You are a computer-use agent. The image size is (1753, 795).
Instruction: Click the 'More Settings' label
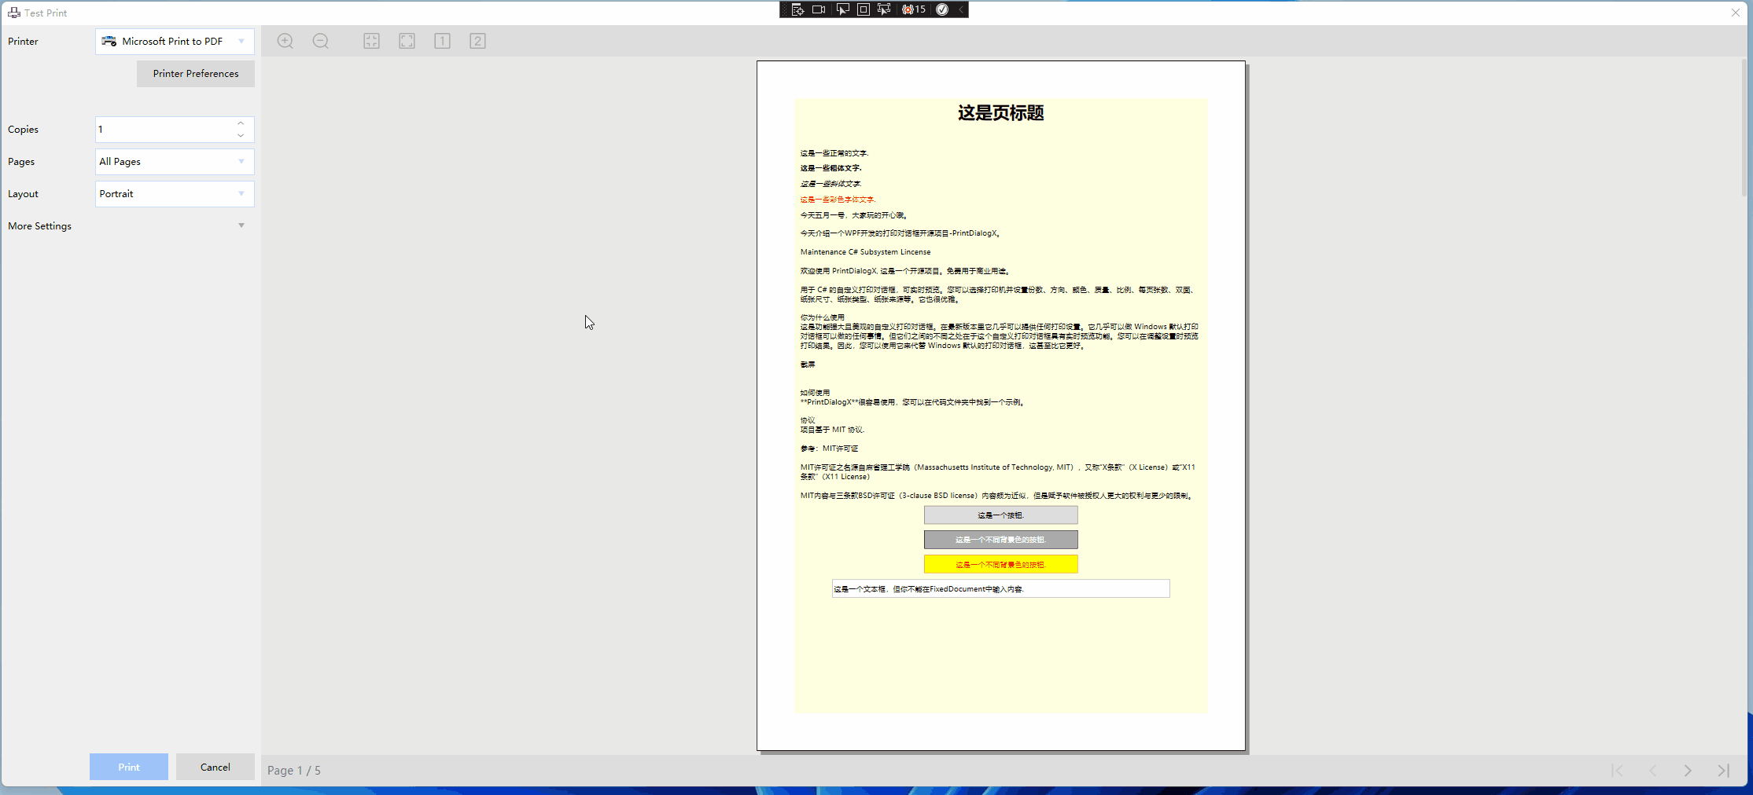pos(39,226)
